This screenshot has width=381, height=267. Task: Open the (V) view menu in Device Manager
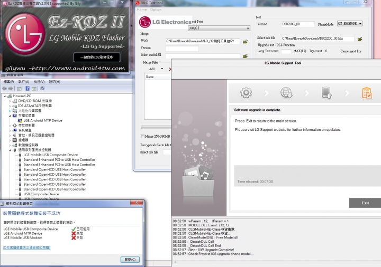39,82
